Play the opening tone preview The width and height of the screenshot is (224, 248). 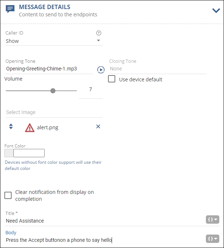(101, 69)
